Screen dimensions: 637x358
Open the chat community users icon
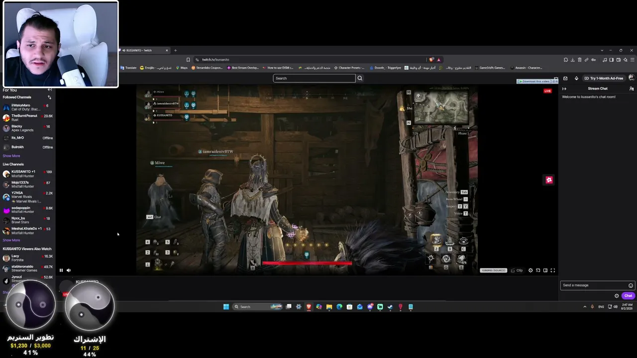pyautogui.click(x=632, y=89)
